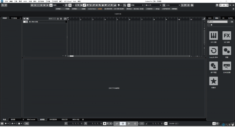Click the Undo arrow in toolbar

pos(2,5)
